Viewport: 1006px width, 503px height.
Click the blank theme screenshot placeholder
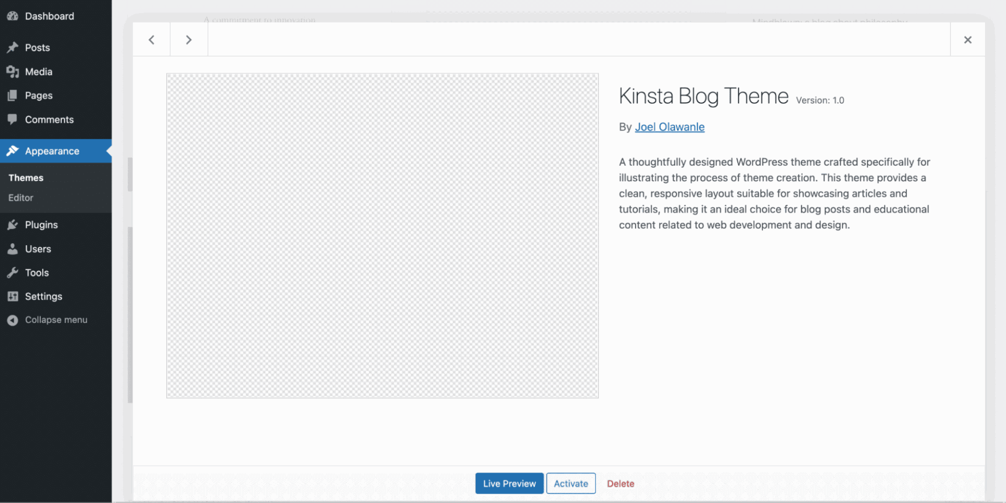pos(382,236)
